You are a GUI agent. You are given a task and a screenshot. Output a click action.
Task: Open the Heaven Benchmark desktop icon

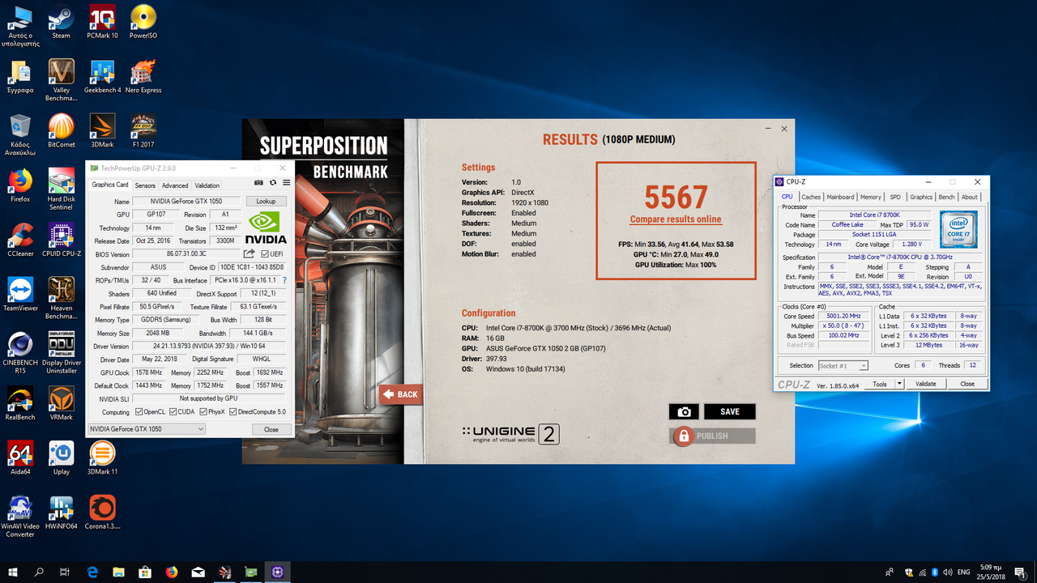pyautogui.click(x=61, y=298)
